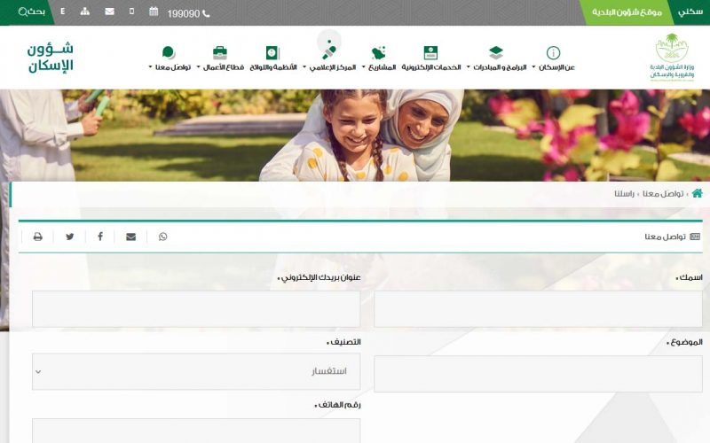Screen dimensions: 710x443
Task: Expand قطاع الأعمال menu arrow
Action: pos(198,67)
